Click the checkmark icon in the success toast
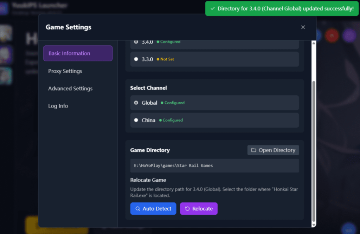The height and width of the screenshot is (234, 360). coord(212,8)
